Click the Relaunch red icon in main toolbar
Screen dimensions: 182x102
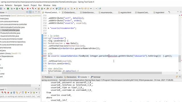(x=33, y=8)
